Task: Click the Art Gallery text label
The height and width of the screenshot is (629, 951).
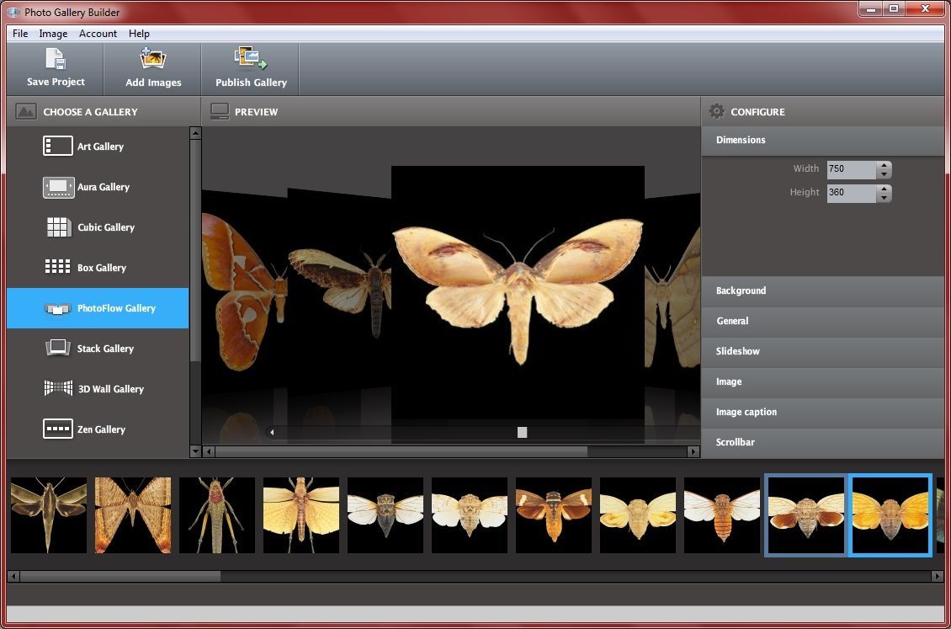Action: point(101,147)
